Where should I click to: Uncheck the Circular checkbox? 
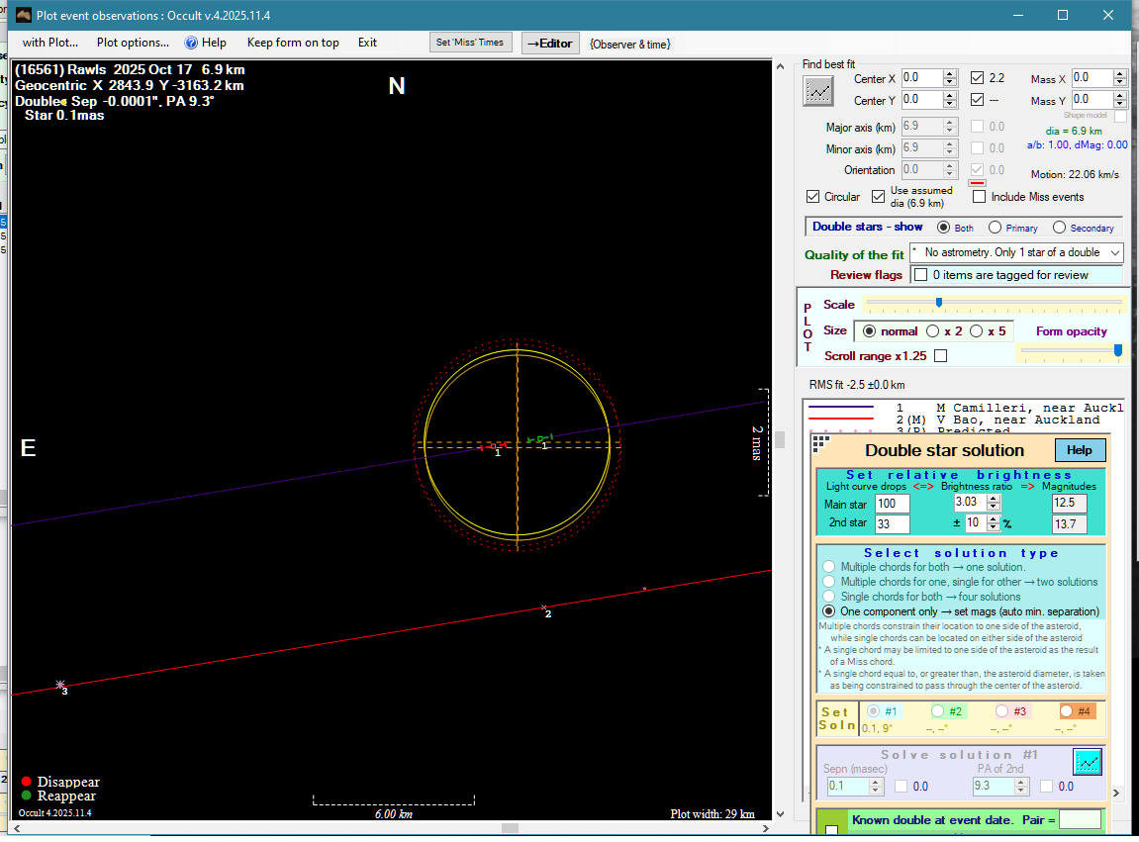pyautogui.click(x=813, y=197)
